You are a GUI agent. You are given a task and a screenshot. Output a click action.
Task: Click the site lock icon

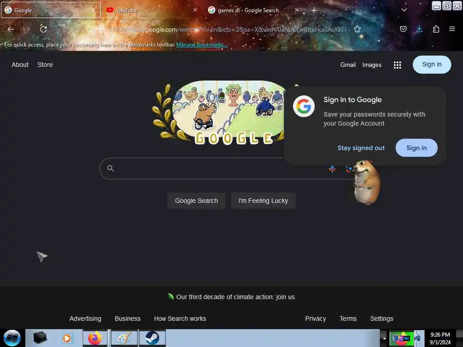pyautogui.click(x=102, y=29)
